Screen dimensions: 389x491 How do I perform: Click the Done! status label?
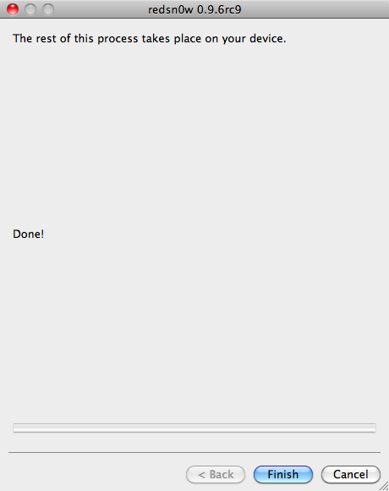click(x=28, y=234)
